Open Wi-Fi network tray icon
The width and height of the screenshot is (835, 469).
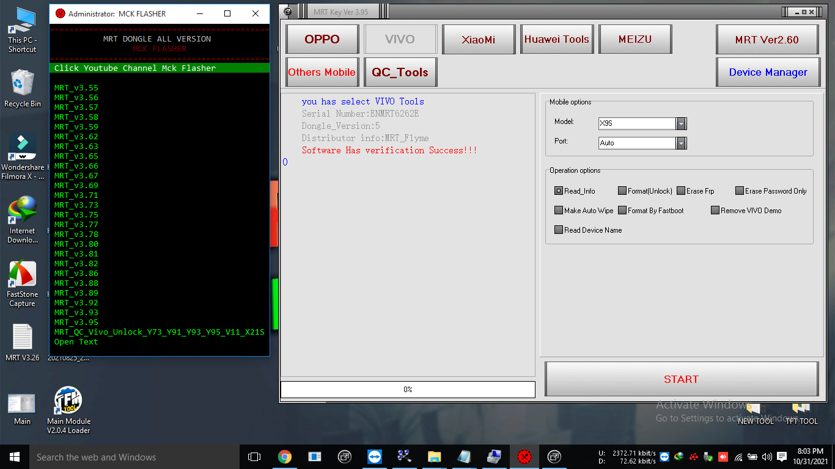click(x=738, y=457)
